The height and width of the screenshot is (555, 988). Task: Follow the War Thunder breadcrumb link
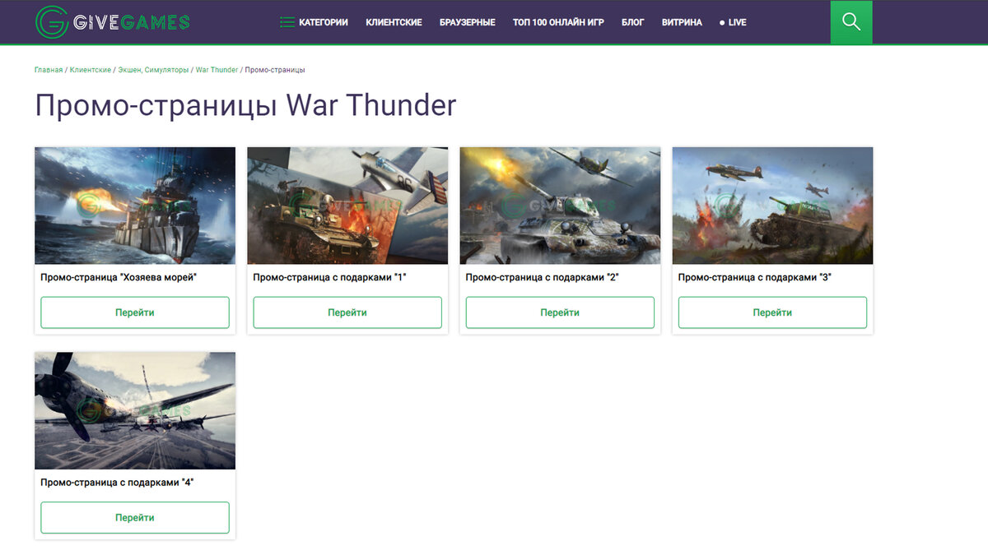coord(217,70)
